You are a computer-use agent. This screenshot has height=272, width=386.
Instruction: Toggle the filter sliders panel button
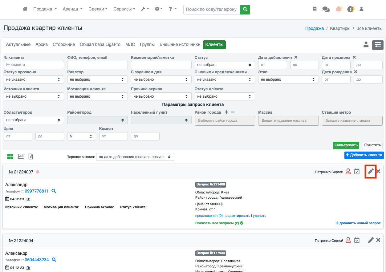tap(378, 45)
